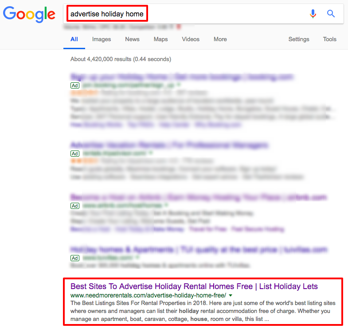Start voice search with microphone icon
Image resolution: width=348 pixels, height=332 pixels.
313,14
